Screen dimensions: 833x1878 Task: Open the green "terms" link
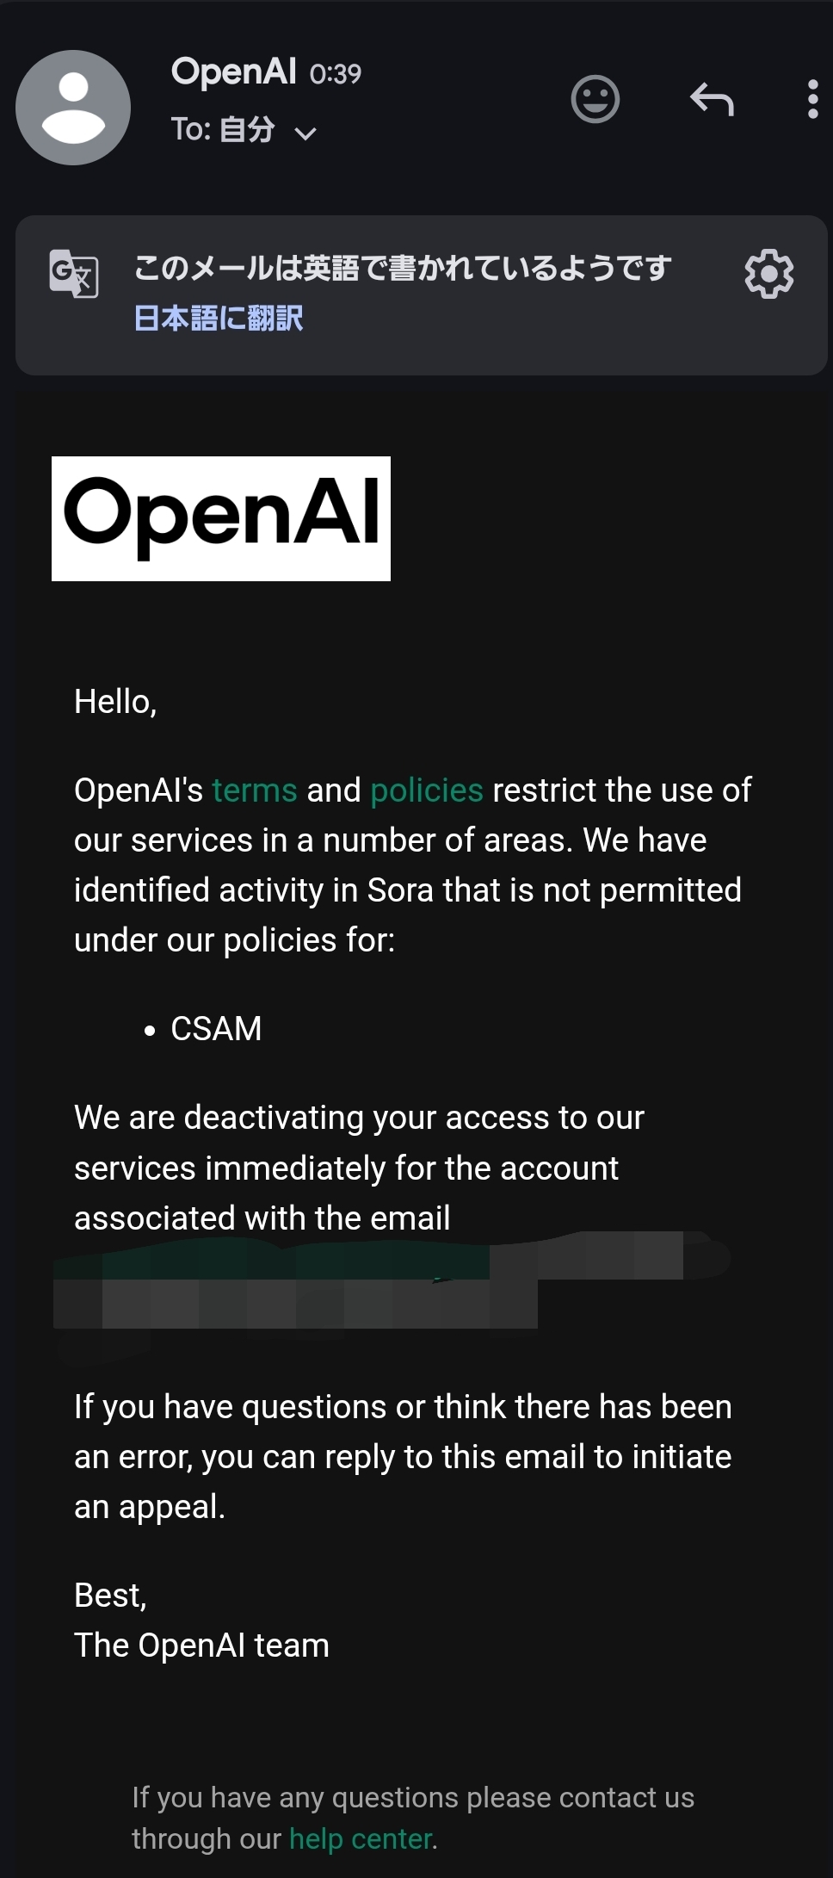point(254,790)
